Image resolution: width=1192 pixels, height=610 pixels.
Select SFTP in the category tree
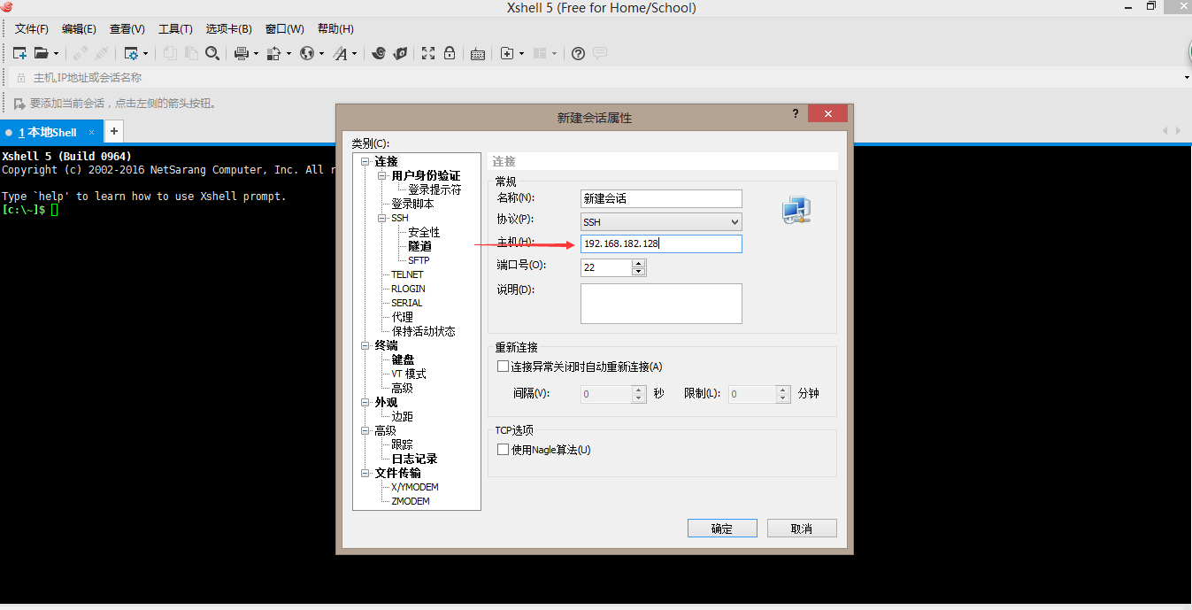419,260
